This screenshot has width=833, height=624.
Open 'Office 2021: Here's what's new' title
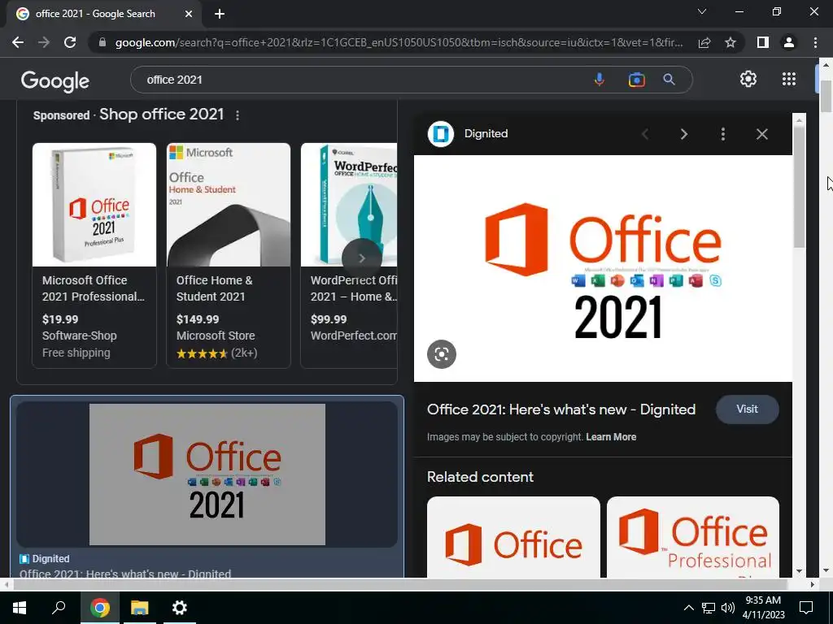click(x=561, y=409)
